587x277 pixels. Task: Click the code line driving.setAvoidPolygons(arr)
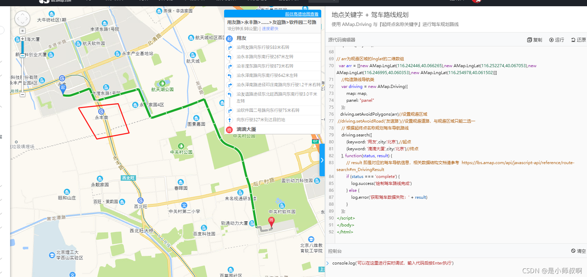coord(384,114)
